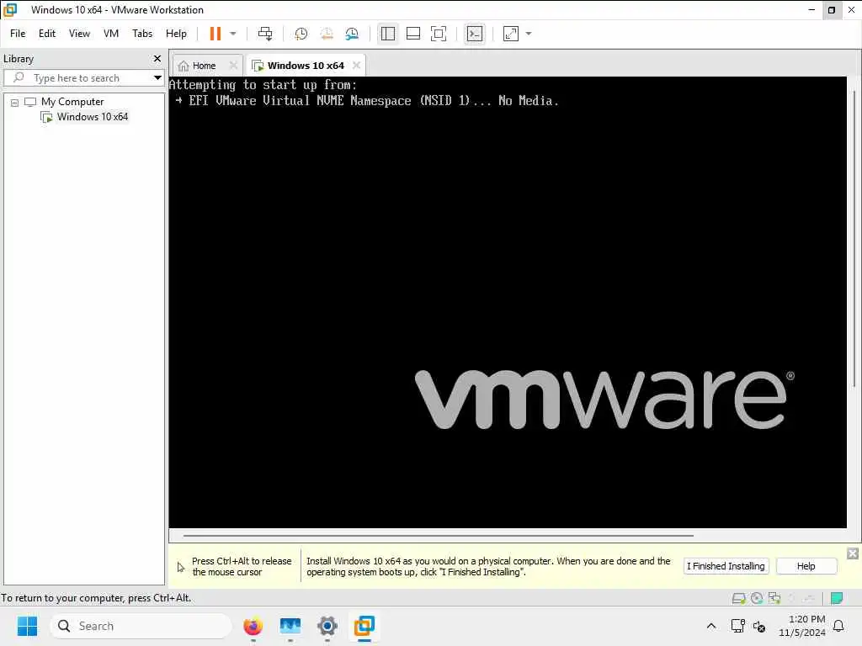Click the network tray icon
Viewport: 862px width, 646px height.
[x=737, y=626]
